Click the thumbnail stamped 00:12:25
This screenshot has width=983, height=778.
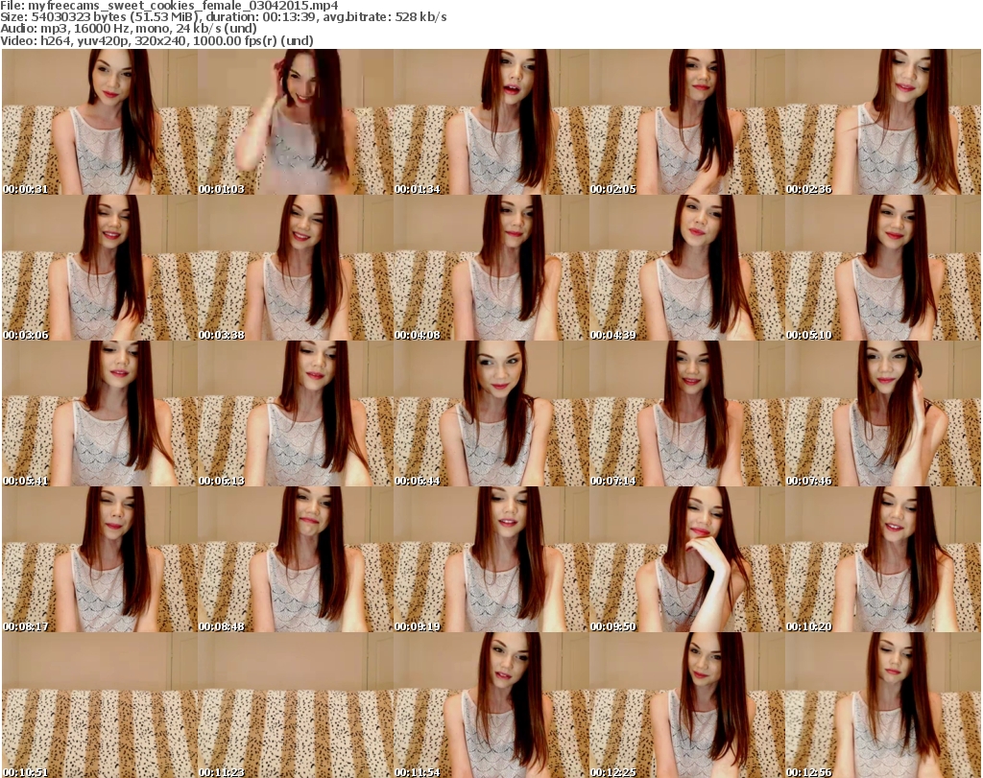point(687,705)
